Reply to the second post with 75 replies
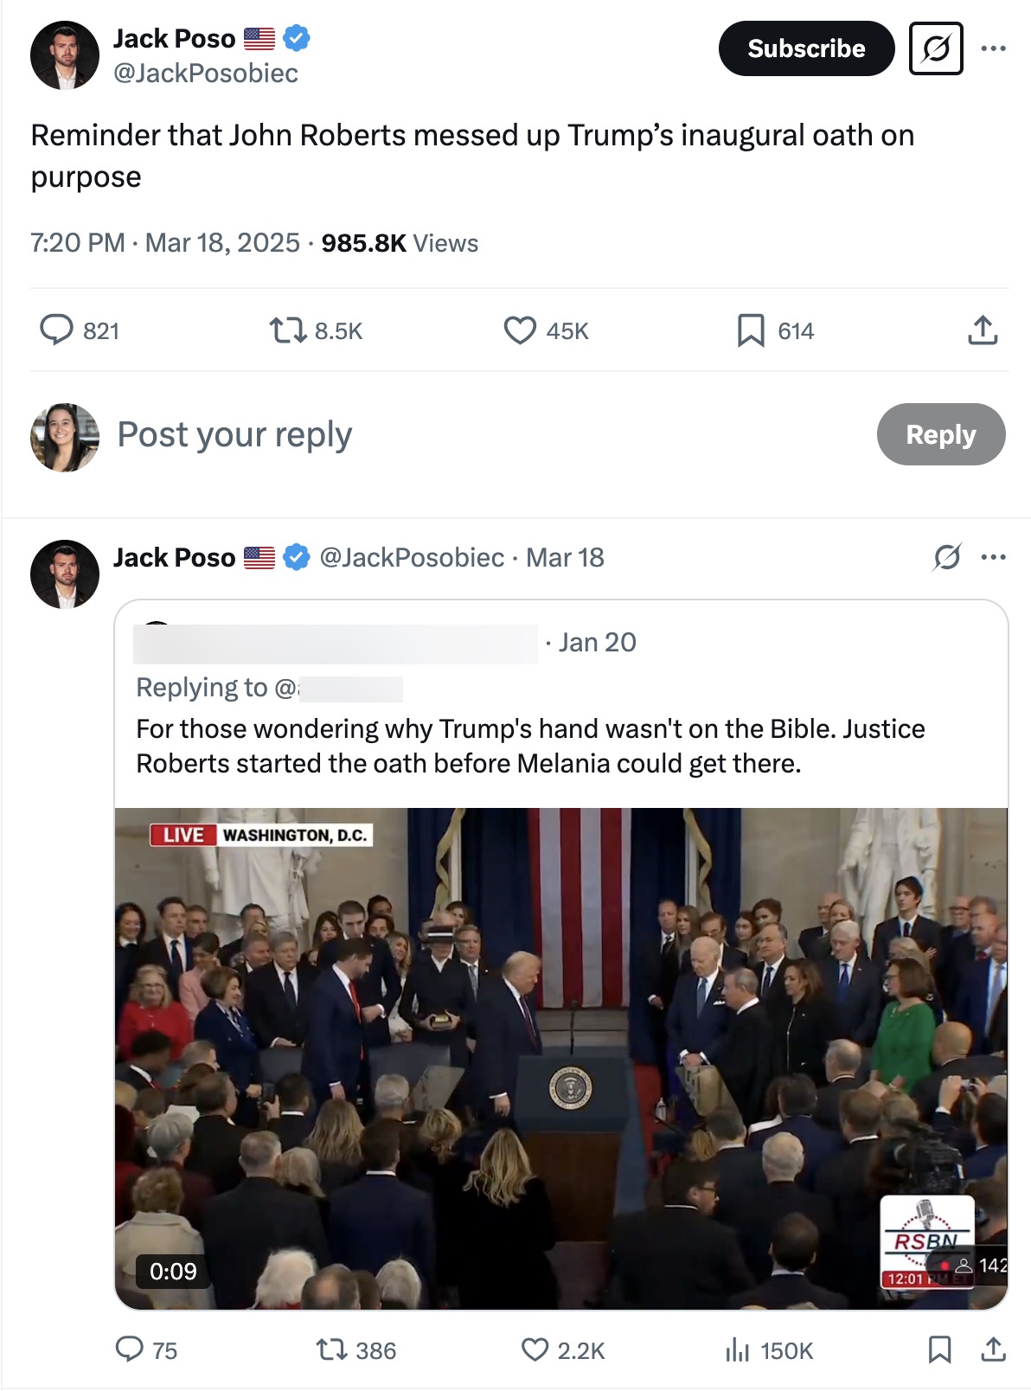Viewport: 1031px width, 1391px height. 130,1349
